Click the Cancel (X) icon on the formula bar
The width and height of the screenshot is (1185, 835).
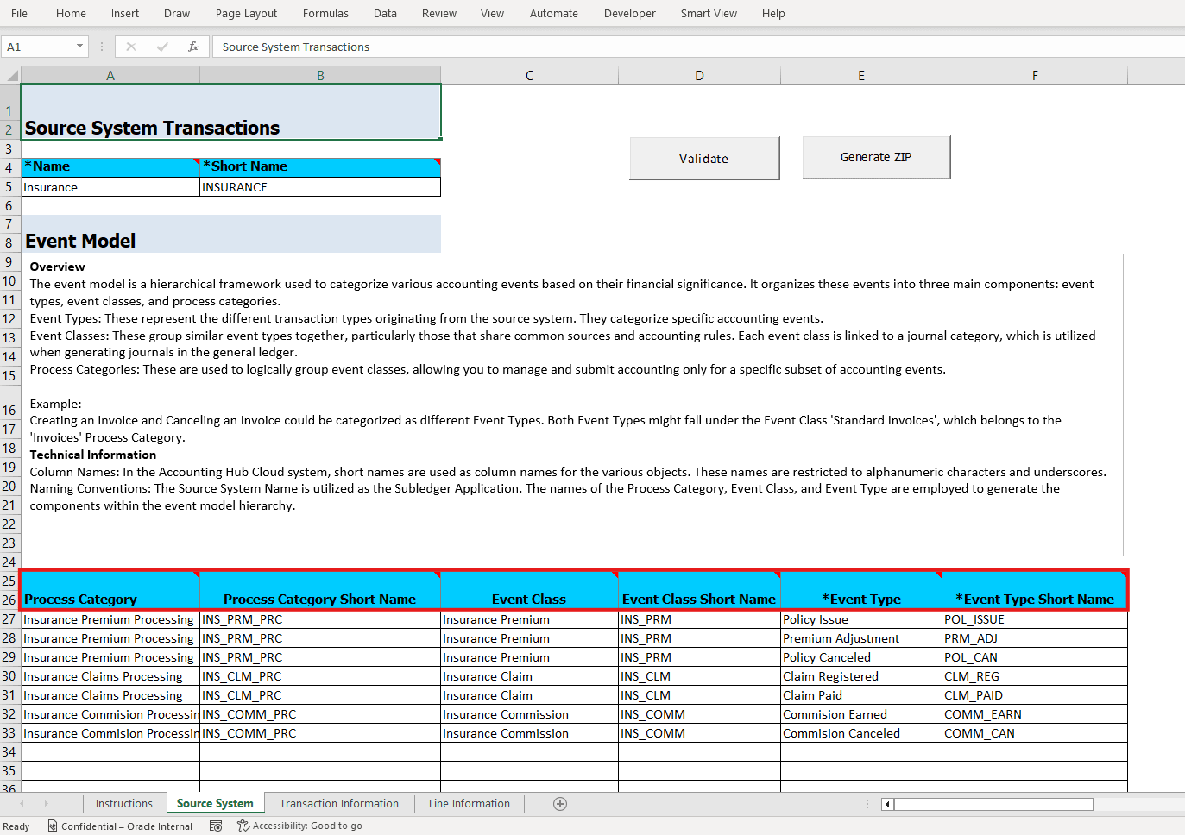coord(131,47)
